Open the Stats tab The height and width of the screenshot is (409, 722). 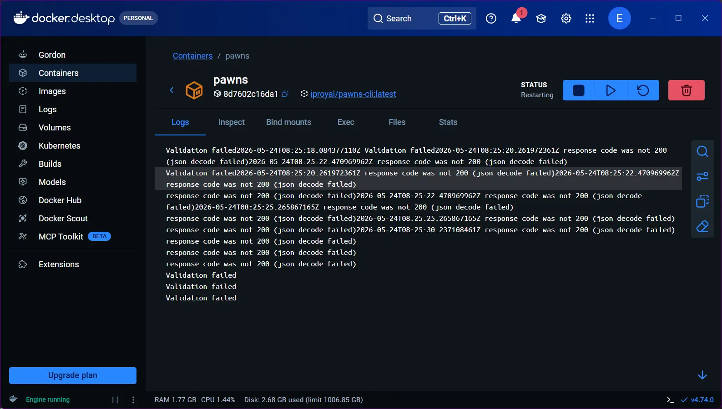[448, 122]
